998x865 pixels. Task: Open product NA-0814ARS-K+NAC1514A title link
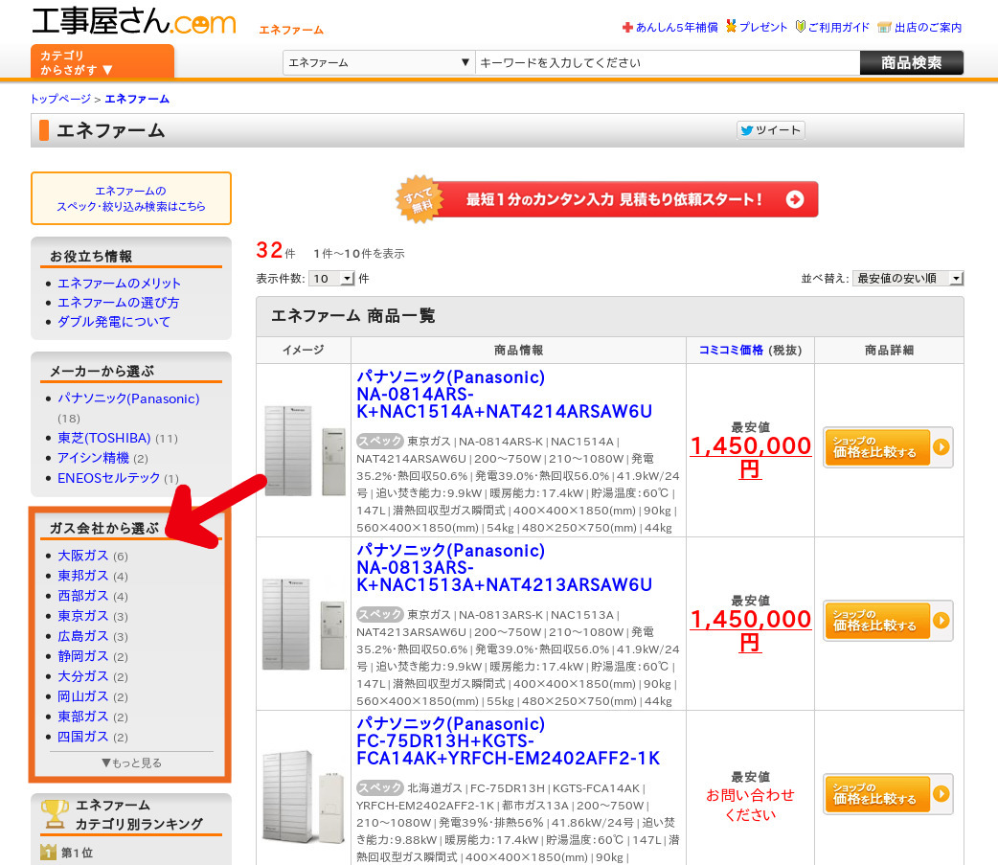click(504, 395)
